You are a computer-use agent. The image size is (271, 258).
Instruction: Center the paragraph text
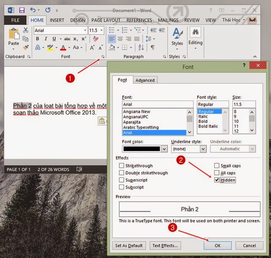(120, 39)
